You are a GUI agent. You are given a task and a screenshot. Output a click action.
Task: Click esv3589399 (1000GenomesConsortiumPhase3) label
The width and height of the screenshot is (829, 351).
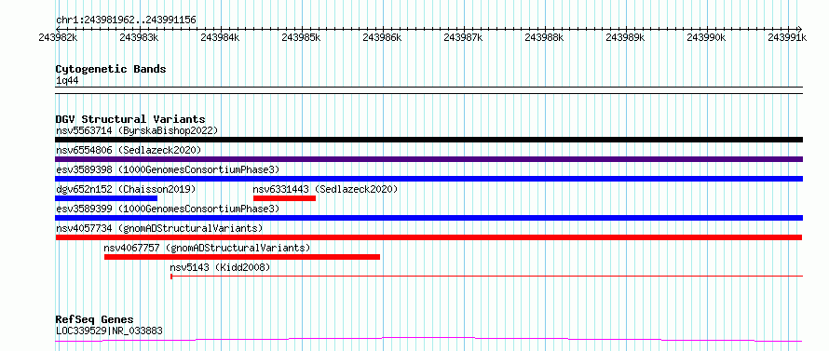click(168, 209)
